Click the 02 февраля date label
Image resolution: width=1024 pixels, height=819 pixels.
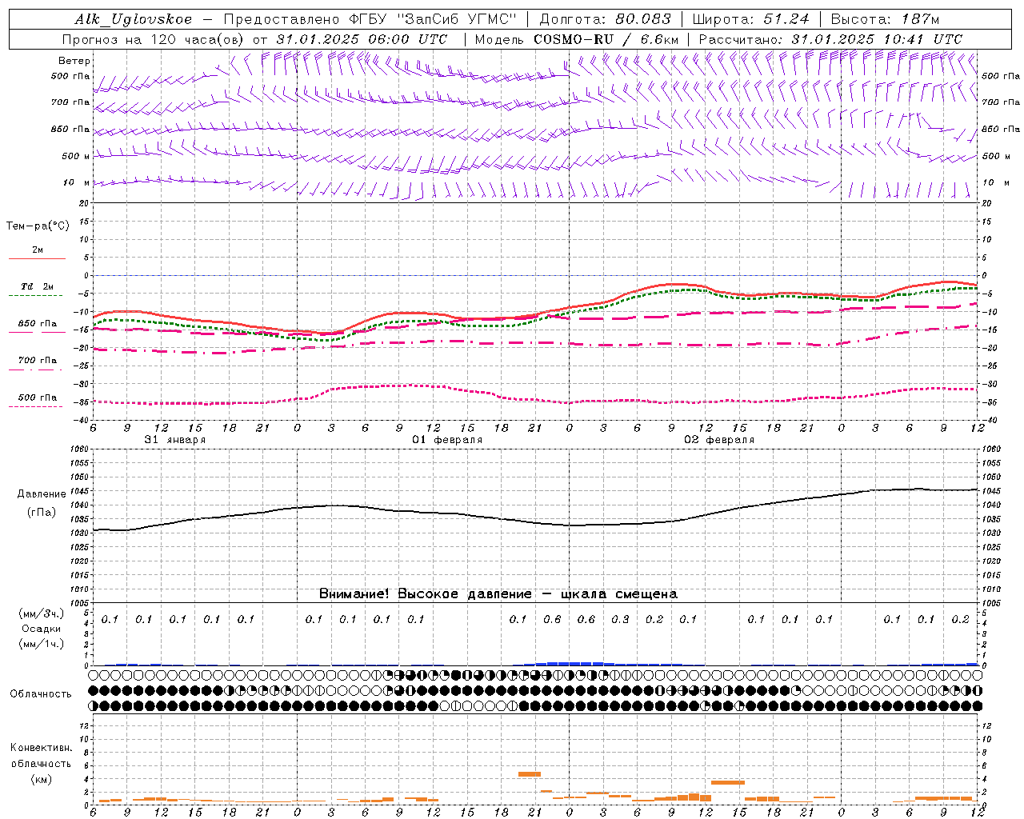(x=719, y=440)
